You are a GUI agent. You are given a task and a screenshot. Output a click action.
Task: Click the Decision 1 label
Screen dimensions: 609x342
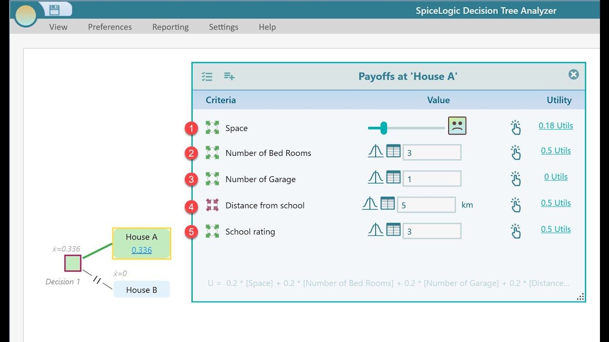pos(63,282)
